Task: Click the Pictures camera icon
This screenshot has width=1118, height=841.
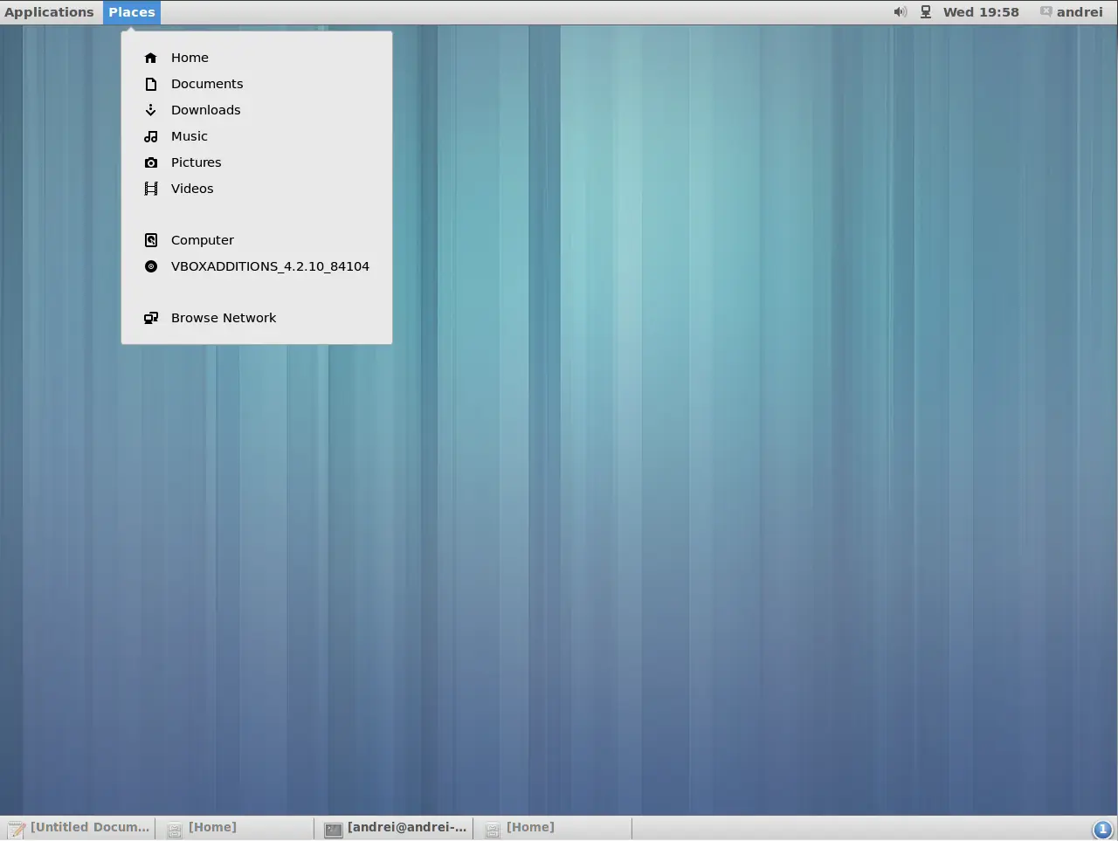Action: pos(151,162)
